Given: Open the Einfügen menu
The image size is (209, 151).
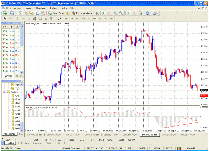Looking at the screenshot, I should point(29,8).
